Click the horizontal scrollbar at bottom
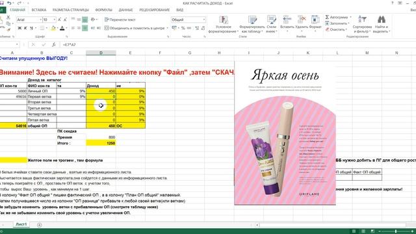The height and width of the screenshot is (234, 416). (333, 225)
